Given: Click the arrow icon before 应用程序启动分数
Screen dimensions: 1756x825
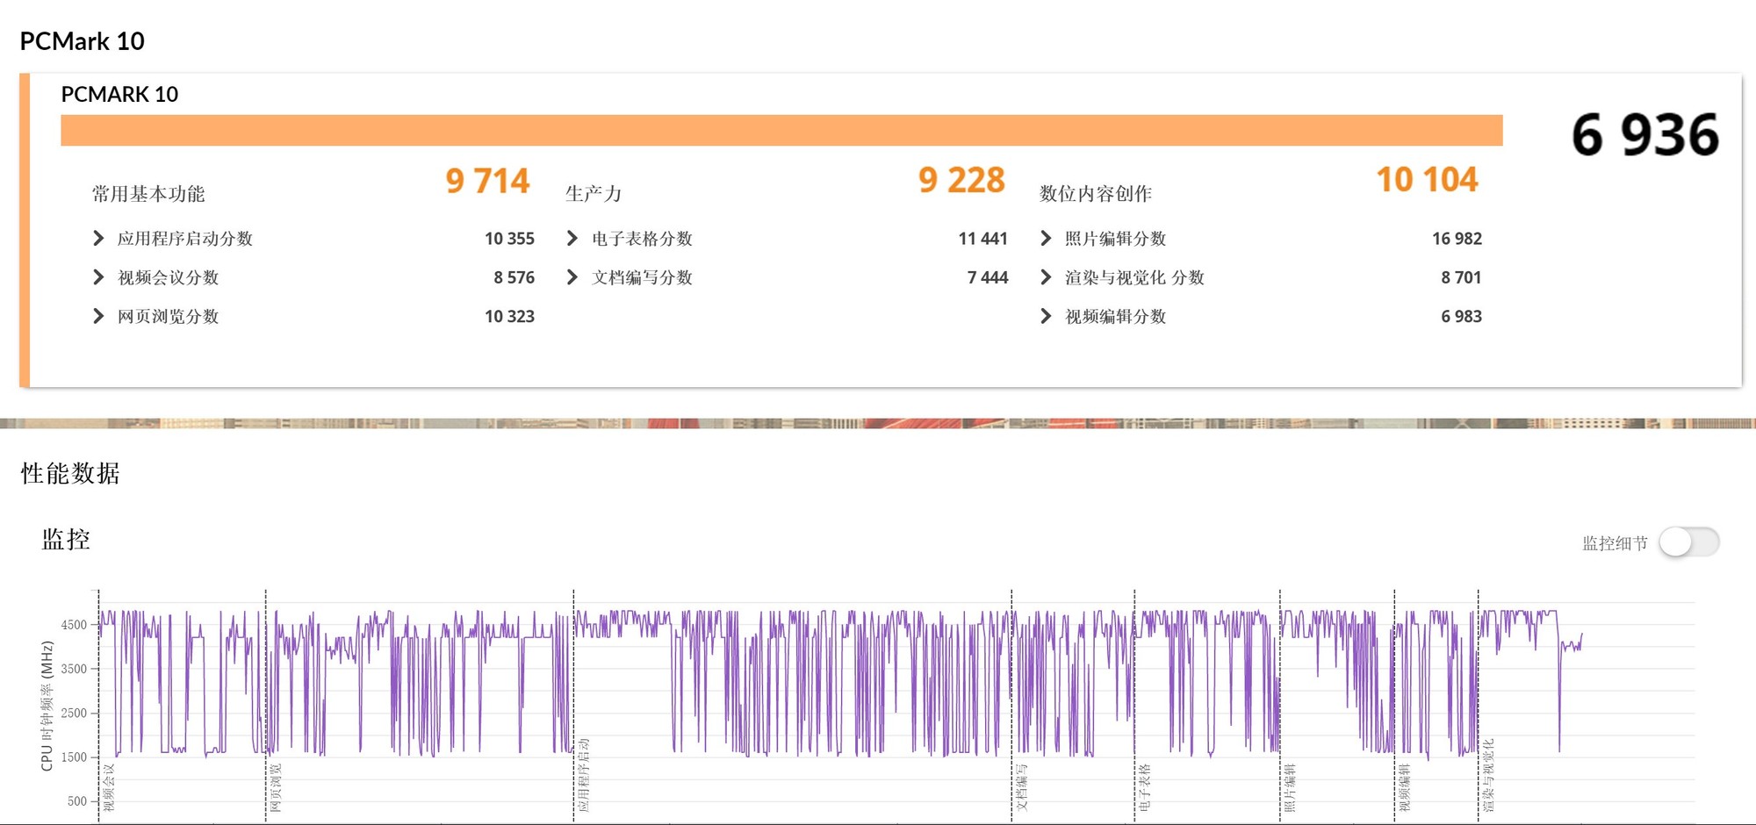Looking at the screenshot, I should [98, 238].
